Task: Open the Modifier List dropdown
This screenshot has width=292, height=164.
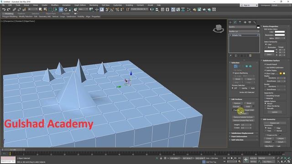Action: [244, 31]
